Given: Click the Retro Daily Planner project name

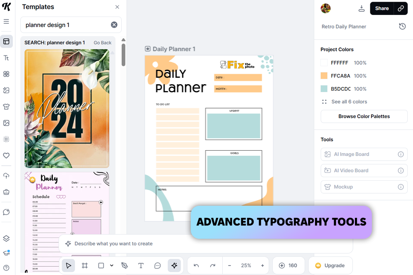Looking at the screenshot, I should pos(344,27).
